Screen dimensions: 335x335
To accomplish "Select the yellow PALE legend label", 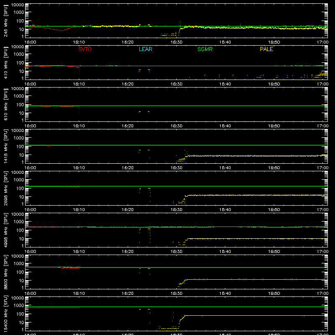I will [x=266, y=49].
